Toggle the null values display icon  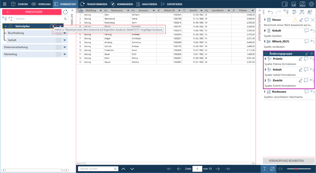pyautogui.click(x=272, y=169)
